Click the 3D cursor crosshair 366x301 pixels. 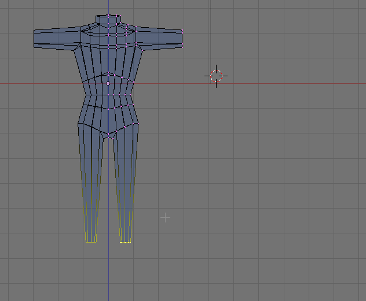point(216,76)
